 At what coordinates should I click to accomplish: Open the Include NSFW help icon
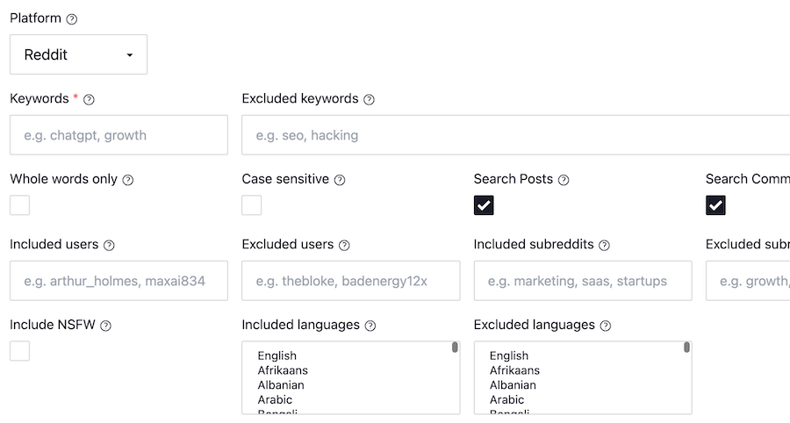105,326
